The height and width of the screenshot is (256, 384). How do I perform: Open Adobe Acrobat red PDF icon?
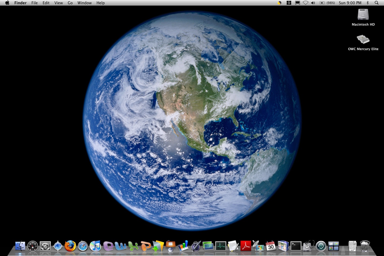click(246, 246)
